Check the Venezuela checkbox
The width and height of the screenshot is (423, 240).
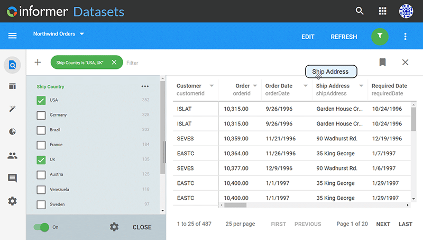tap(41, 190)
